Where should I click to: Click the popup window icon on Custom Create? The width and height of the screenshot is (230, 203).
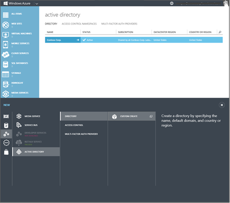[151, 116]
